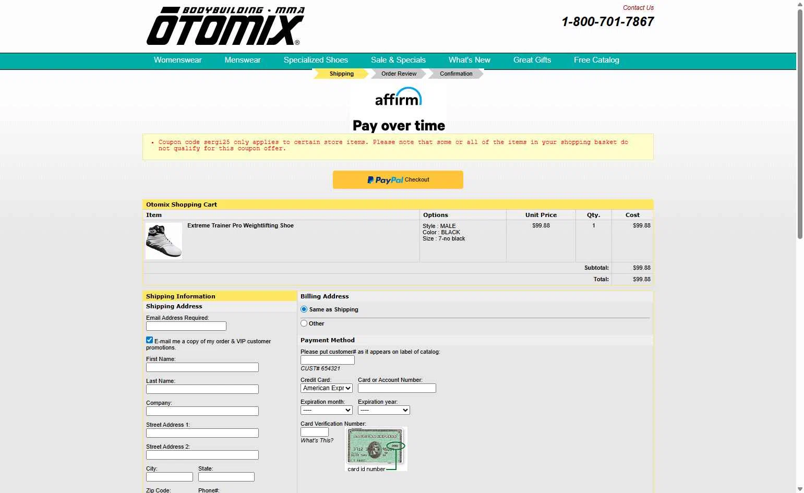Focus the Card or Account Number field

click(x=397, y=388)
